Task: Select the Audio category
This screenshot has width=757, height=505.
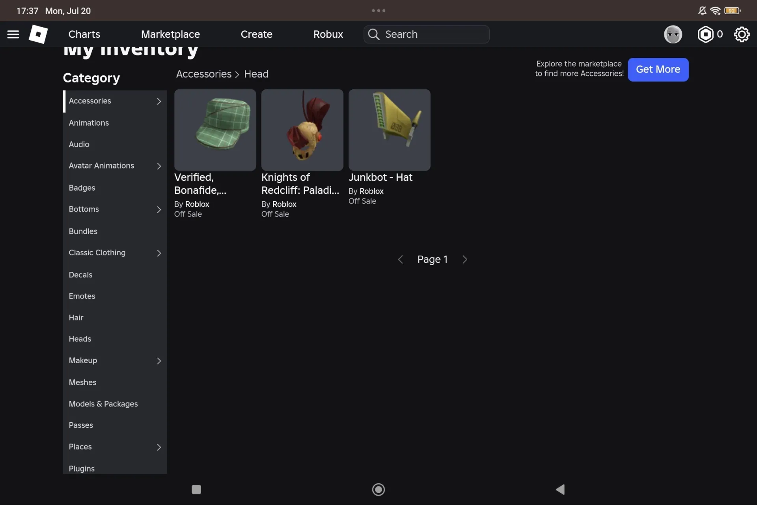Action: tap(115, 144)
